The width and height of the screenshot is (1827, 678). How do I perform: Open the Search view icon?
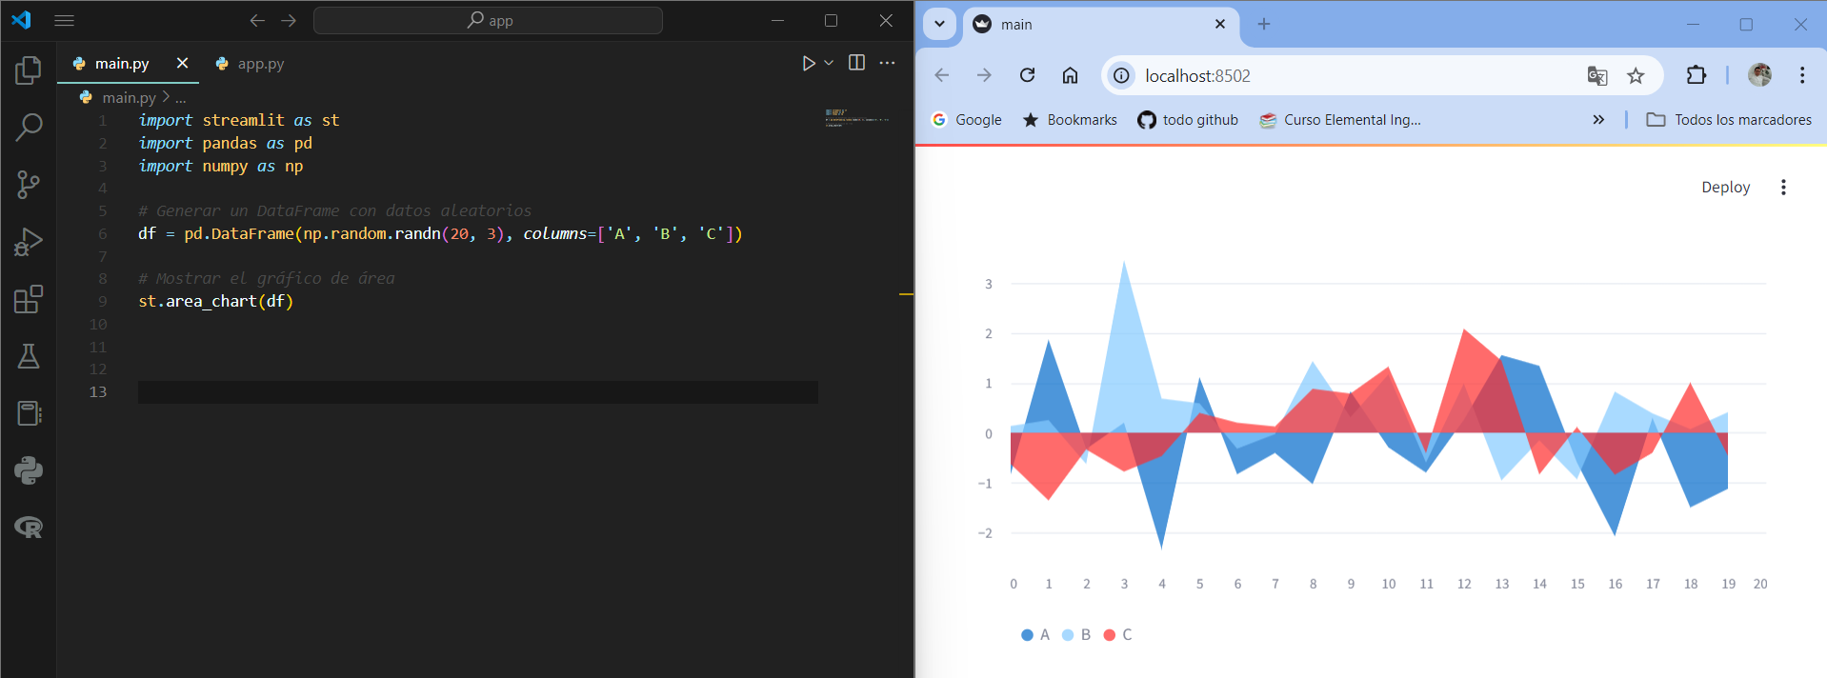tap(29, 127)
